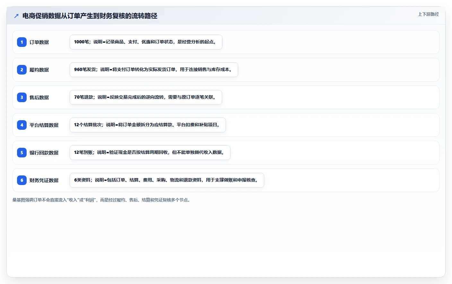Open the 1000笔 order description box
Image resolution: width=452 pixels, height=284 pixels.
click(x=146, y=42)
